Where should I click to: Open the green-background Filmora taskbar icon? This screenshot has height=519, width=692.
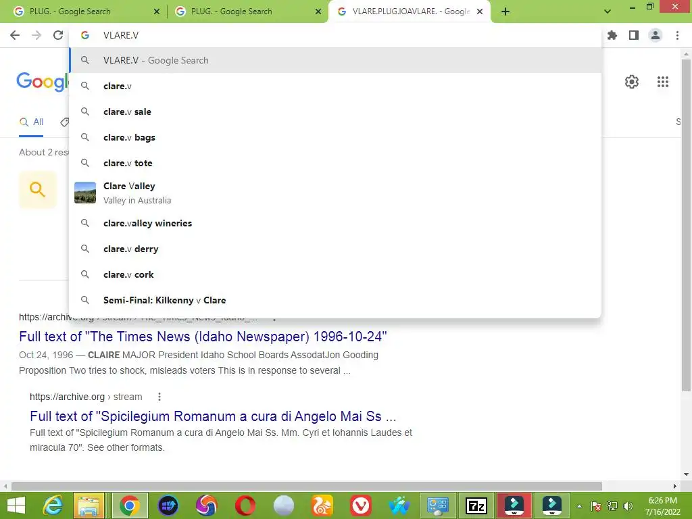(x=552, y=505)
